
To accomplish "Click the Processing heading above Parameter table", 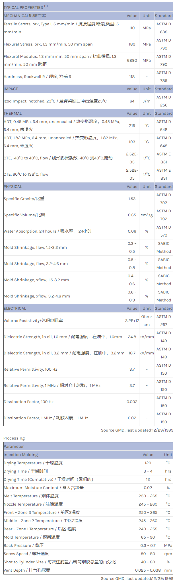I will tap(14, 438).
